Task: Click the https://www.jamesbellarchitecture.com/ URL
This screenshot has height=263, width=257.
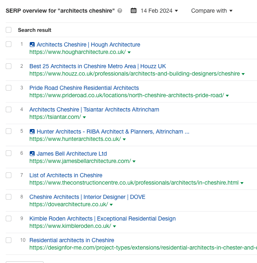Action: pyautogui.click(x=80, y=161)
